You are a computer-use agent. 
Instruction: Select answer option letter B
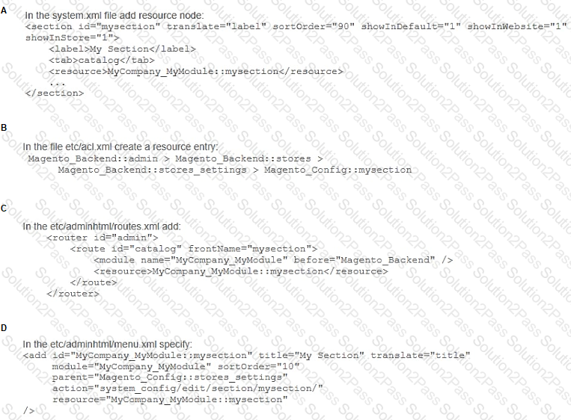coord(4,128)
